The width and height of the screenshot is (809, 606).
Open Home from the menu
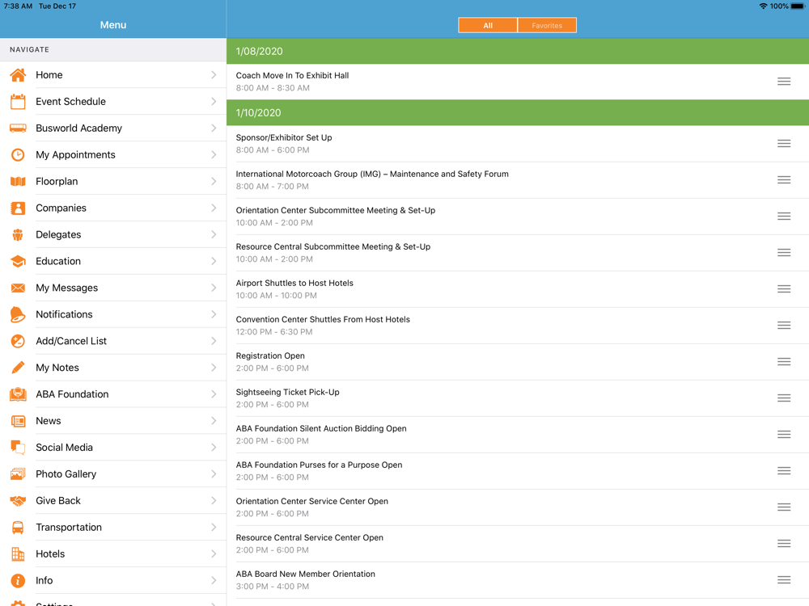pos(113,74)
